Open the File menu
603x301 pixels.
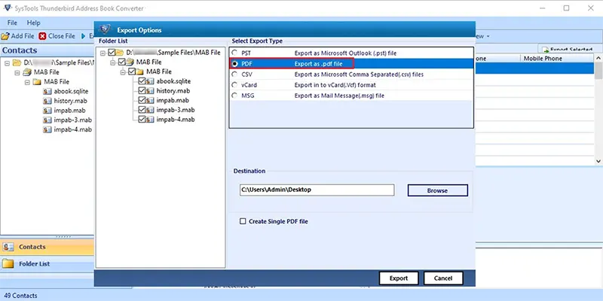tap(12, 23)
